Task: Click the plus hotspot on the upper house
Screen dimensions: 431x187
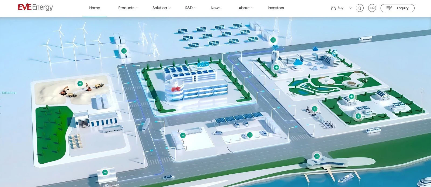Action: [352, 96]
